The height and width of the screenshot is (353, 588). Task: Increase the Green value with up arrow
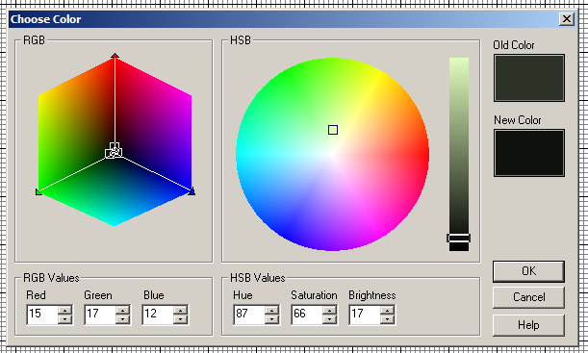(x=123, y=310)
